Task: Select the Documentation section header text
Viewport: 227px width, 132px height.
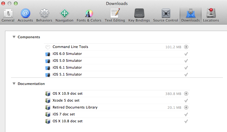Action: [31, 84]
